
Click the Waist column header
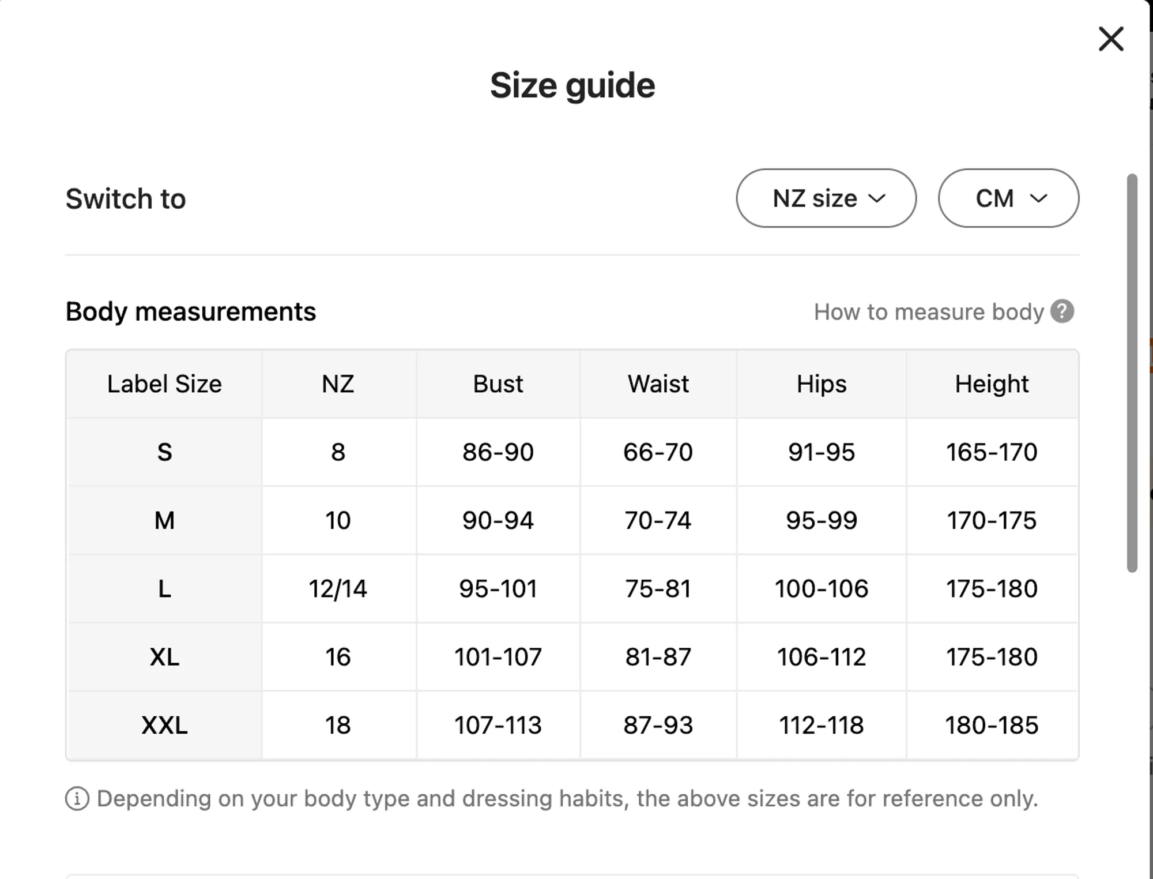658,384
